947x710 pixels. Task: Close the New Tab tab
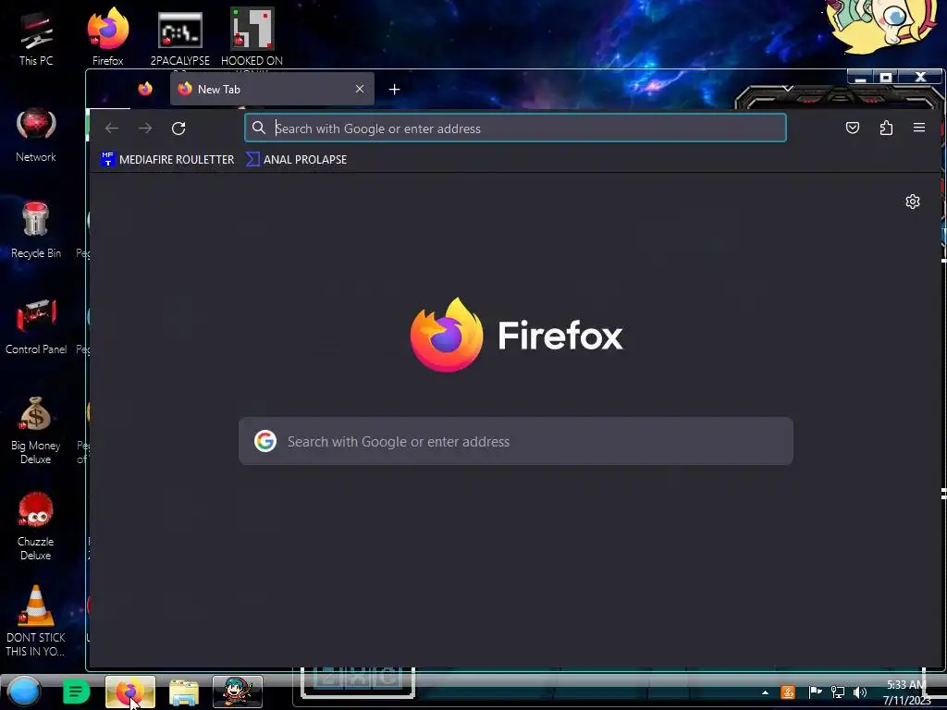coord(360,89)
